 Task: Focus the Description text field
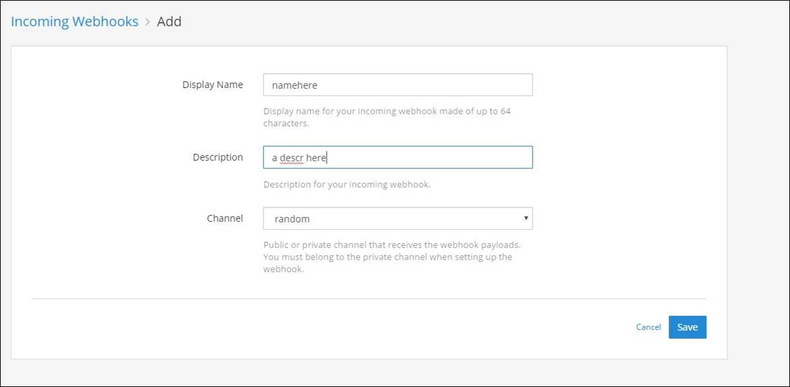[x=397, y=157]
